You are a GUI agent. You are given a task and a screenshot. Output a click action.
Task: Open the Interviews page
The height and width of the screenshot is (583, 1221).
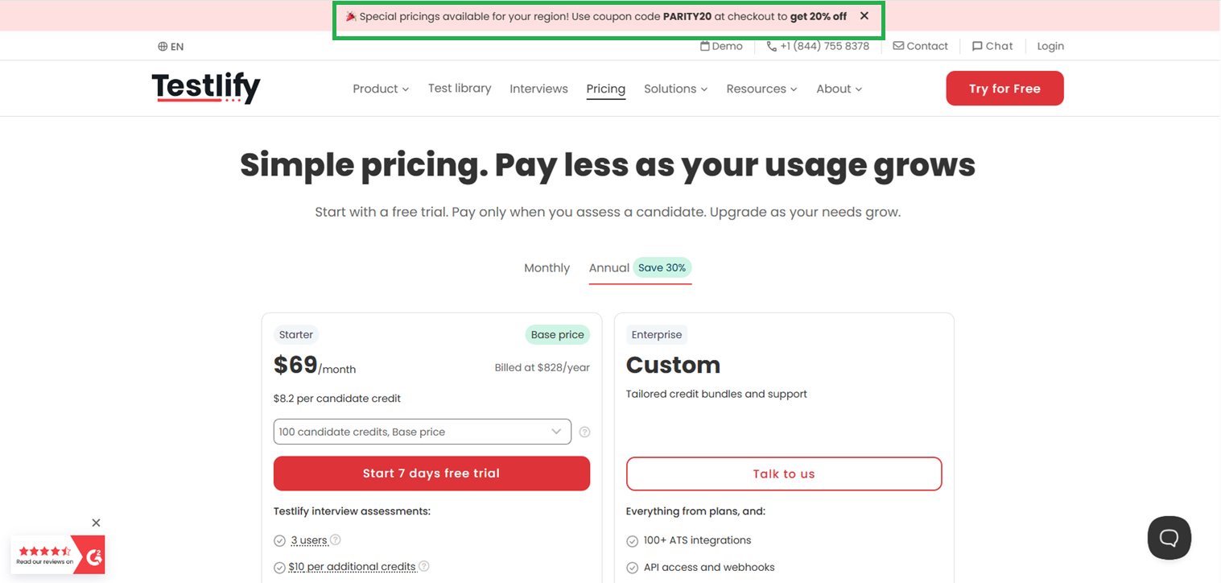tap(538, 89)
